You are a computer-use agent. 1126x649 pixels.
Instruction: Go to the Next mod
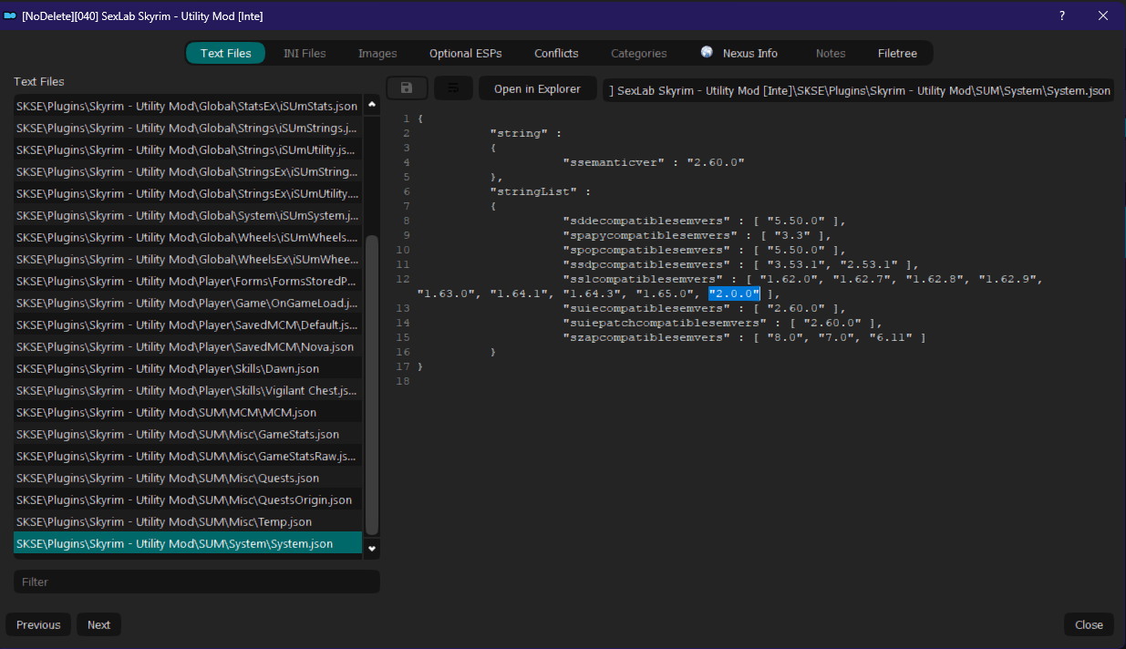pyautogui.click(x=99, y=624)
